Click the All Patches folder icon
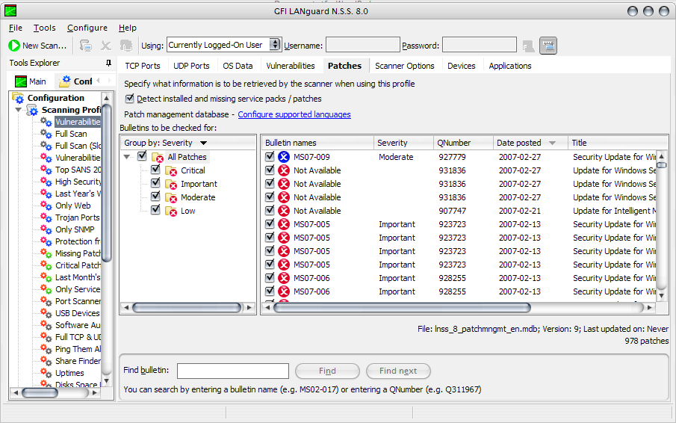The height and width of the screenshot is (423, 676). pos(158,158)
